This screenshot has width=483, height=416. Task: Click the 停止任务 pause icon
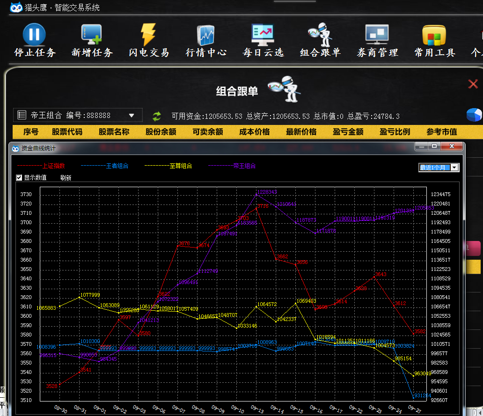click(x=34, y=35)
